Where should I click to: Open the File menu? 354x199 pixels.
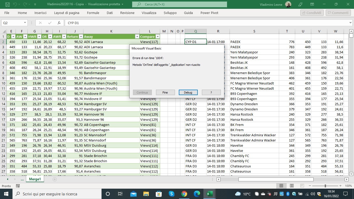pos(7,13)
